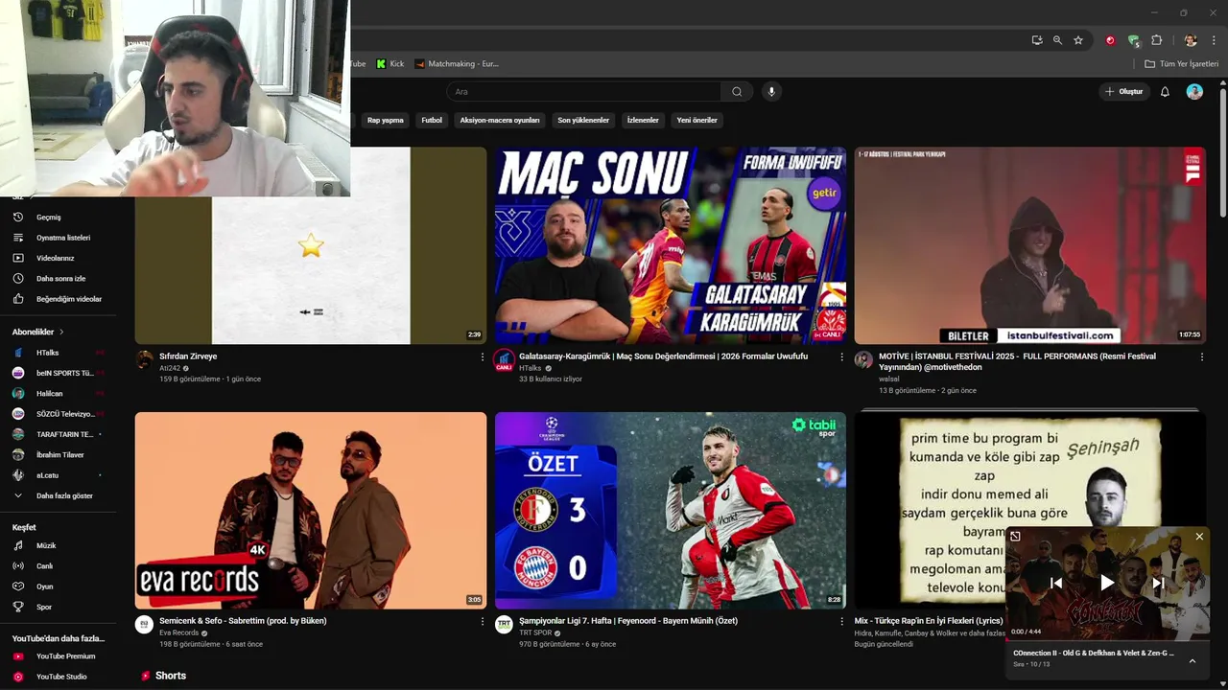1228x690 pixels.
Task: Open Geçmiş (history) in sidebar
Action: 48,218
